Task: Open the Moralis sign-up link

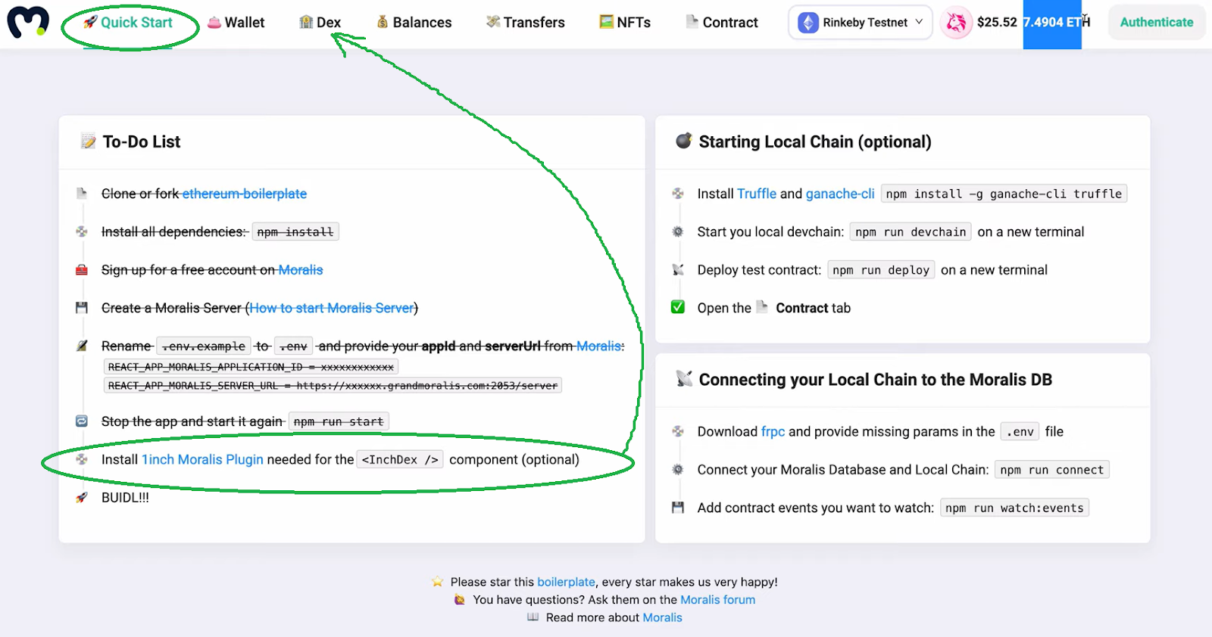Action: pos(300,270)
